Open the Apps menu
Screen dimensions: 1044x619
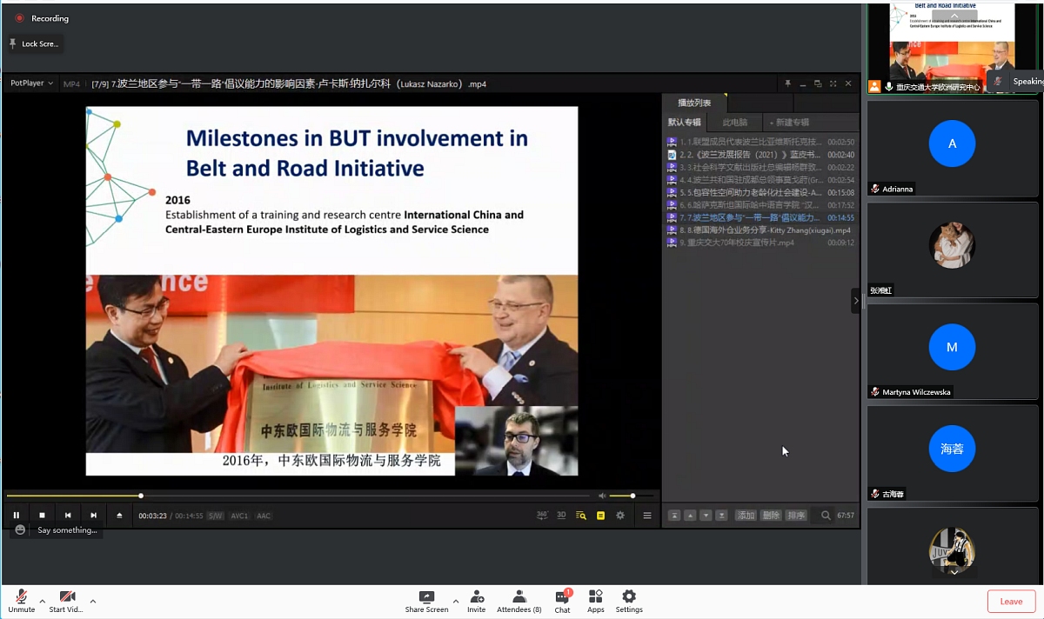coord(595,601)
